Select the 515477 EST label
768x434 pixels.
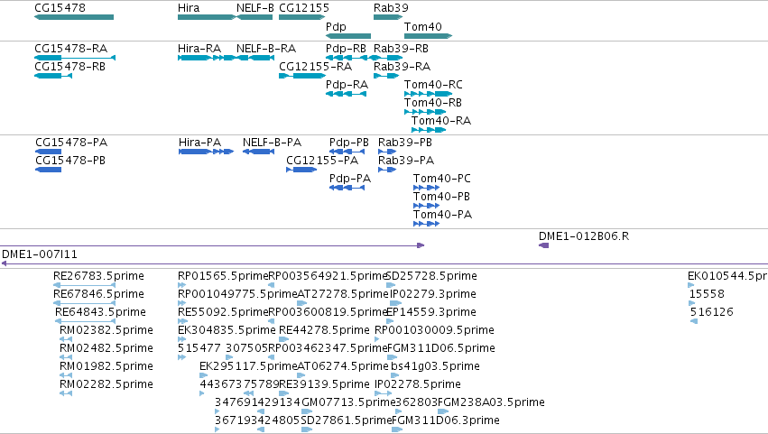tap(199, 348)
